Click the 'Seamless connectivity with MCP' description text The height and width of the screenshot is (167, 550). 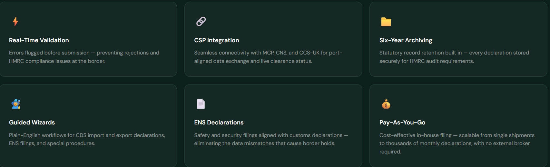[x=268, y=53]
